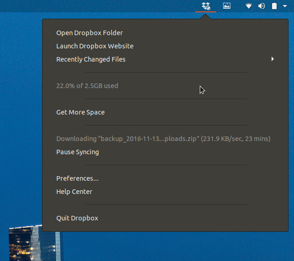Quit Dropbox from menu
The height and width of the screenshot is (261, 294).
pos(77,218)
